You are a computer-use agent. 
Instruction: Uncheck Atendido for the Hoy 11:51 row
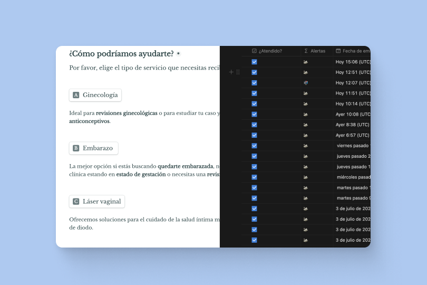coord(254,93)
